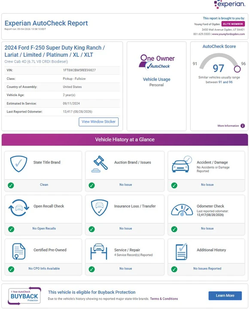Image resolution: width=250 pixels, height=309 pixels.
Task: Click the Odometer Check gauge icon
Action: pyautogui.click(x=182, y=210)
